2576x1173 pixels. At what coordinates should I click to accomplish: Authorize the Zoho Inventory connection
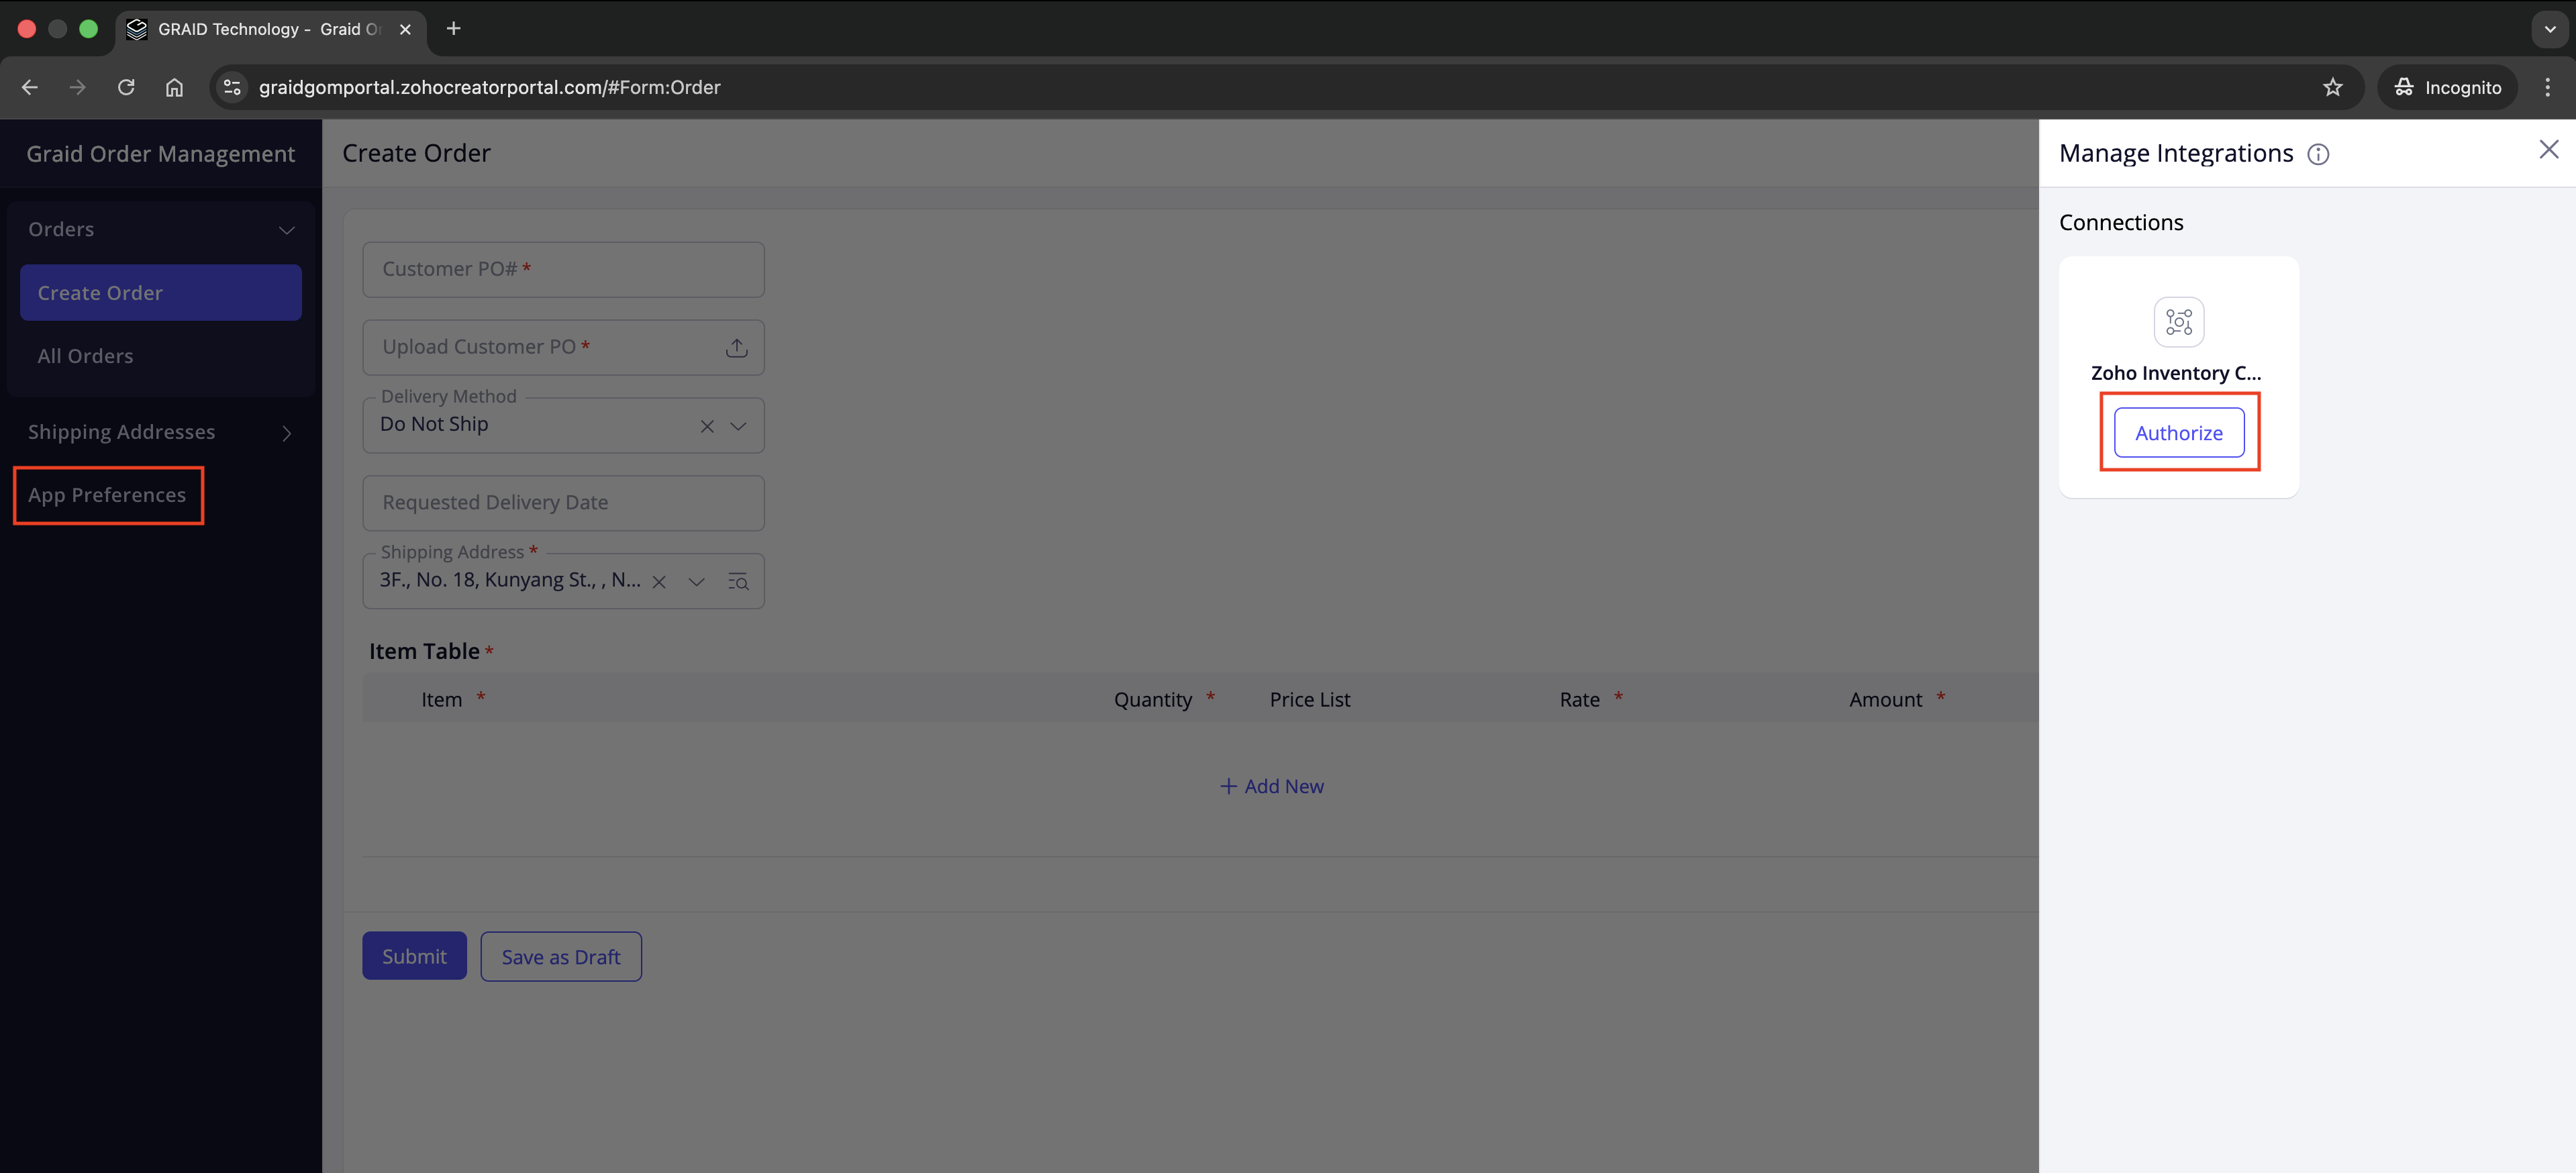(2179, 432)
